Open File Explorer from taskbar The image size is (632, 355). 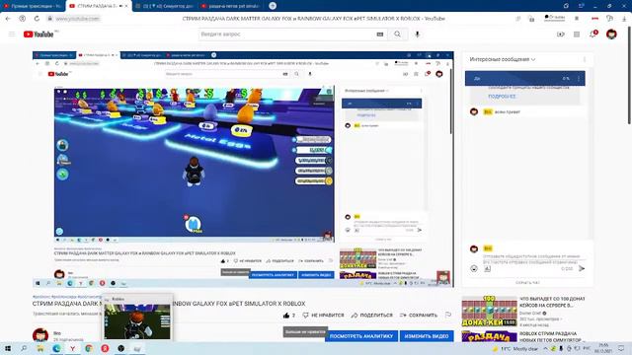click(x=39, y=348)
